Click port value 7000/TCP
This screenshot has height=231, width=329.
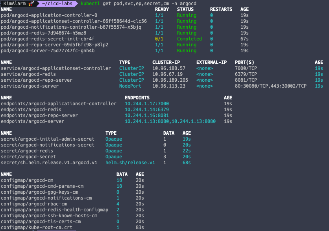pyautogui.click(x=246, y=68)
